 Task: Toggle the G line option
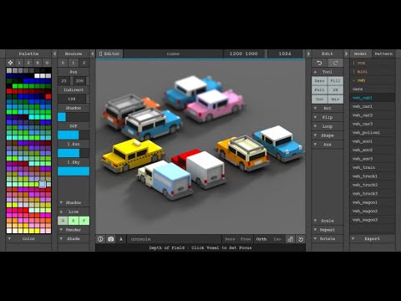63,221
